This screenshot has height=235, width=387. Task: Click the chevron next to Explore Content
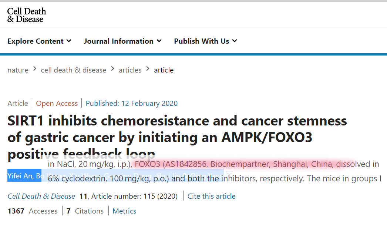(x=69, y=41)
